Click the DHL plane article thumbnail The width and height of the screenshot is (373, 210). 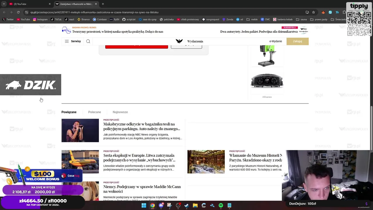[80, 162]
